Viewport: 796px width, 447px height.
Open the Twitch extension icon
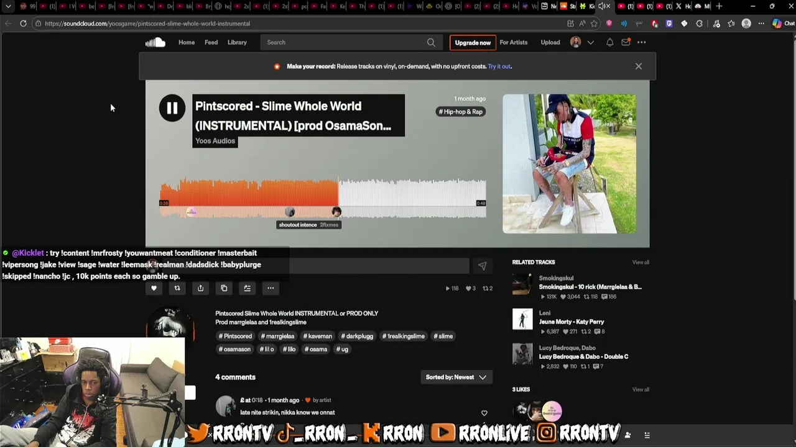(669, 24)
